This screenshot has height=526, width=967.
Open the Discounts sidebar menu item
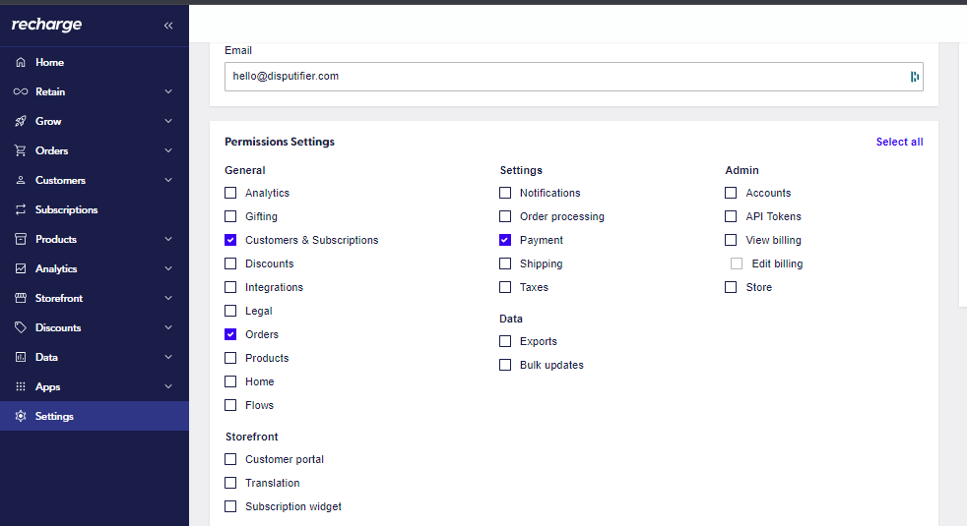[95, 327]
